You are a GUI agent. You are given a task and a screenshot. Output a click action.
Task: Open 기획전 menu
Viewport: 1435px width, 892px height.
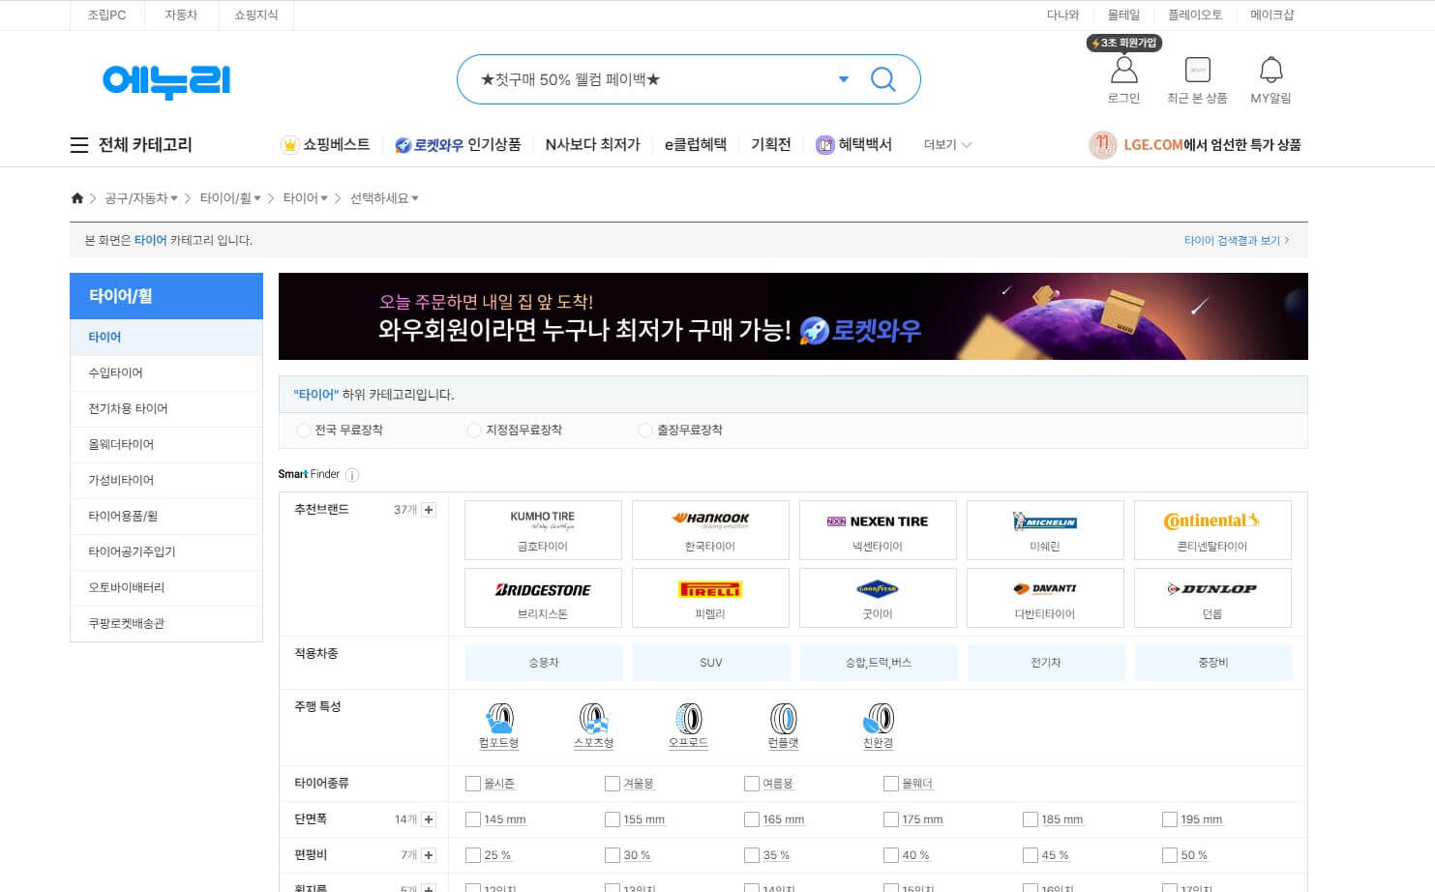(x=771, y=145)
